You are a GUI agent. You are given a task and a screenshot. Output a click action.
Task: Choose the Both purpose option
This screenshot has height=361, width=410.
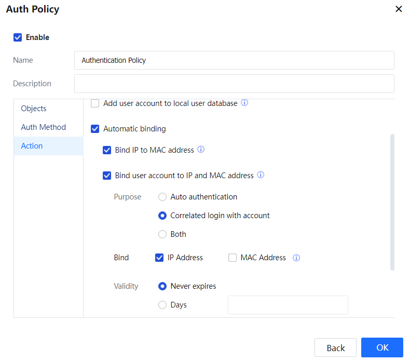162,234
